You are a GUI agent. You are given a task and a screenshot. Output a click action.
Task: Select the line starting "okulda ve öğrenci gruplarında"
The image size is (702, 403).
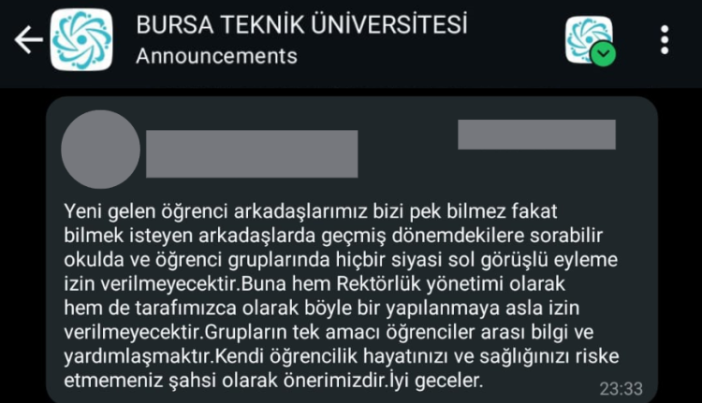tap(341, 258)
